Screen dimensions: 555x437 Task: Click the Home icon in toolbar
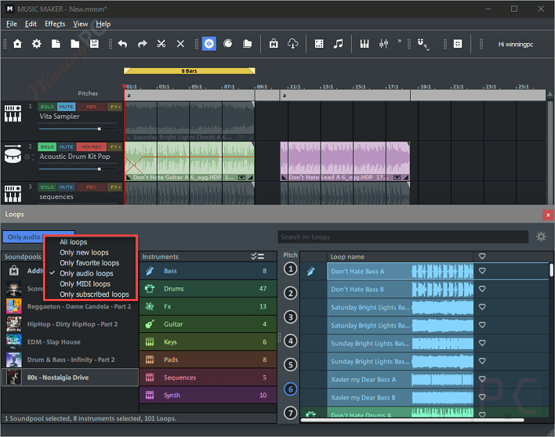coord(17,44)
